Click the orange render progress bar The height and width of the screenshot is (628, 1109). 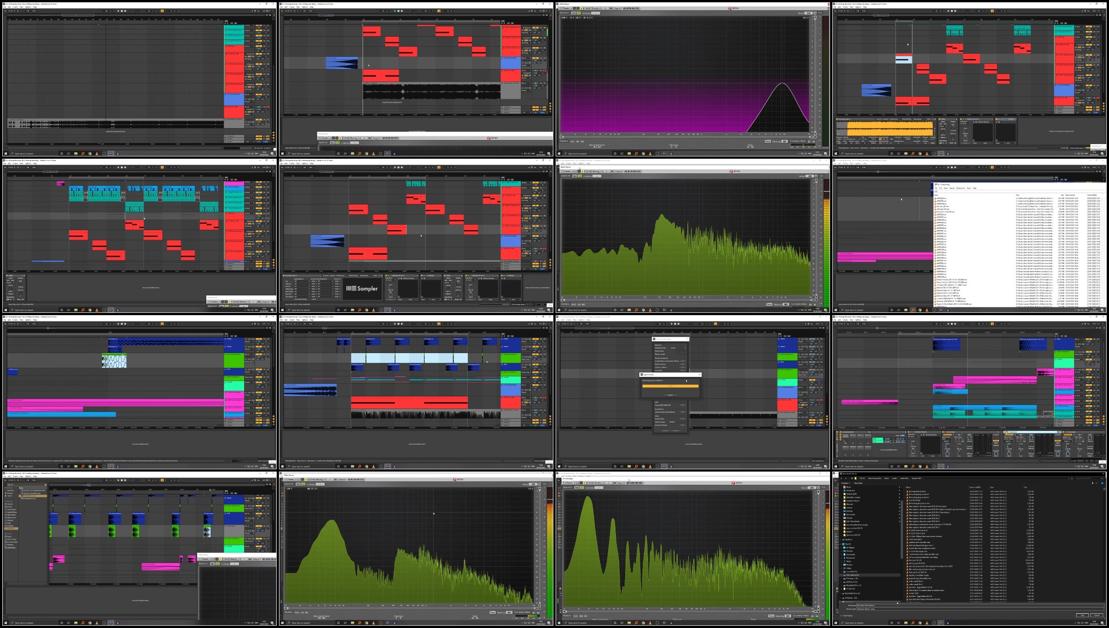coord(670,386)
